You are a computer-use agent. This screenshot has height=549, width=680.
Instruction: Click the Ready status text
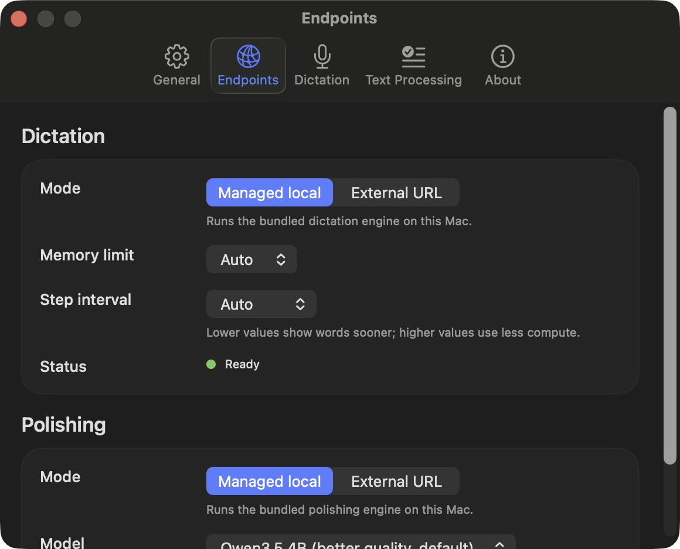tap(242, 364)
